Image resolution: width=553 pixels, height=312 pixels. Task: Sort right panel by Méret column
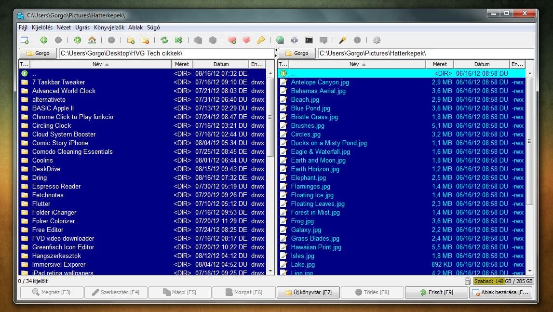(x=440, y=64)
